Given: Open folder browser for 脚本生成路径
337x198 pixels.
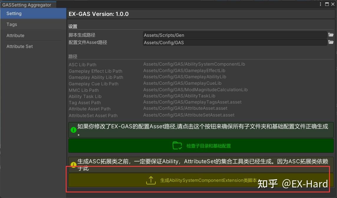Looking at the screenshot, I should [x=331, y=34].
